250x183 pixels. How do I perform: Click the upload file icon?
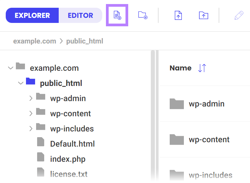pos(178,15)
